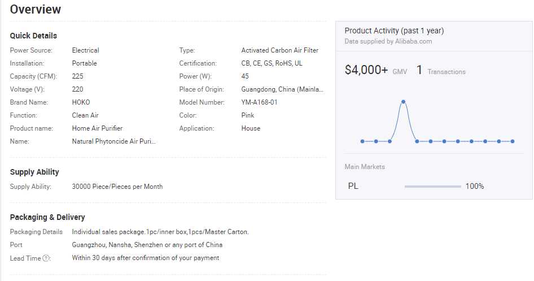Click the Product Activity (past 1 year) title

coord(394,31)
